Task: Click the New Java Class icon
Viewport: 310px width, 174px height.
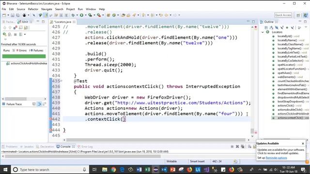Action: click(114, 15)
